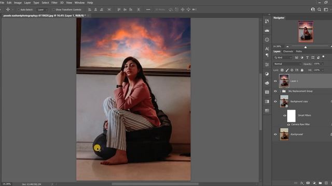Filter layers by type layers icon
The height and width of the screenshot is (186, 332).
click(x=307, y=57)
